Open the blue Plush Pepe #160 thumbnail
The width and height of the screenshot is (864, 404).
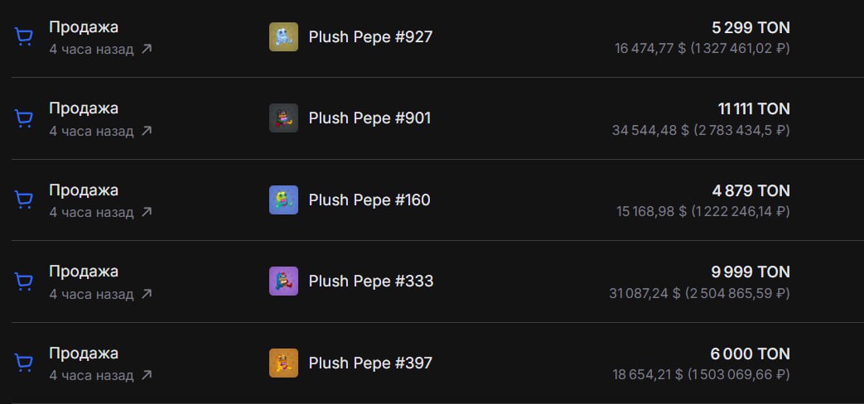[x=284, y=200]
